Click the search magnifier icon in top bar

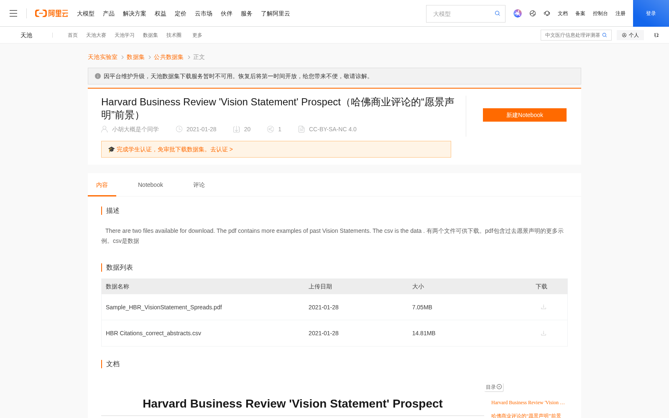point(498,13)
